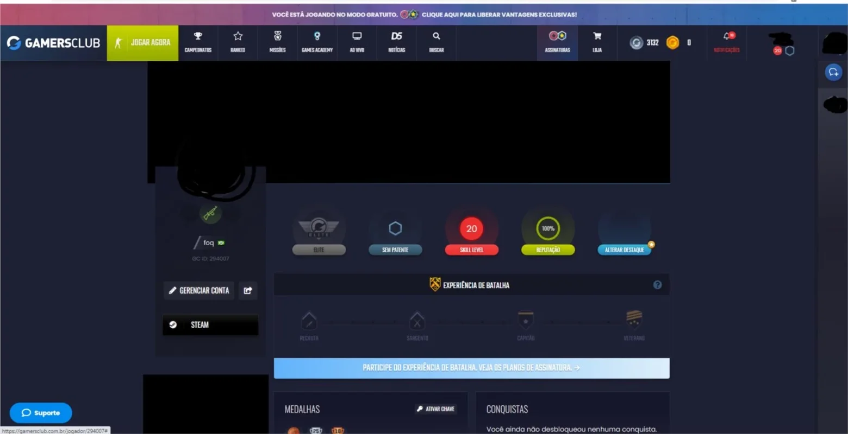
Task: Click the Medalhas section heading
Action: 302,409
